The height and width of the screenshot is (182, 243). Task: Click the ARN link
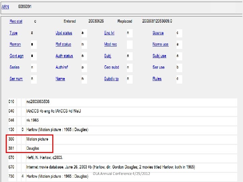[5, 6]
